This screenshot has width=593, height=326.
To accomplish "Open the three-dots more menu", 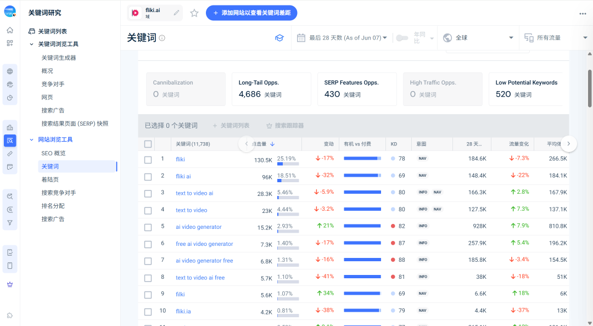I will pos(583,14).
